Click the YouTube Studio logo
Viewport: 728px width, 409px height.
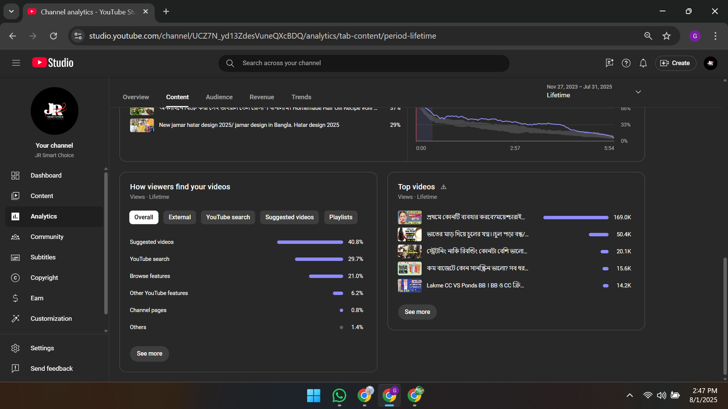click(x=53, y=63)
